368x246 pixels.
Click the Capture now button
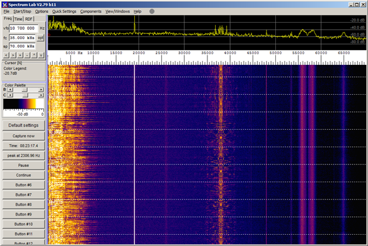tap(23, 136)
